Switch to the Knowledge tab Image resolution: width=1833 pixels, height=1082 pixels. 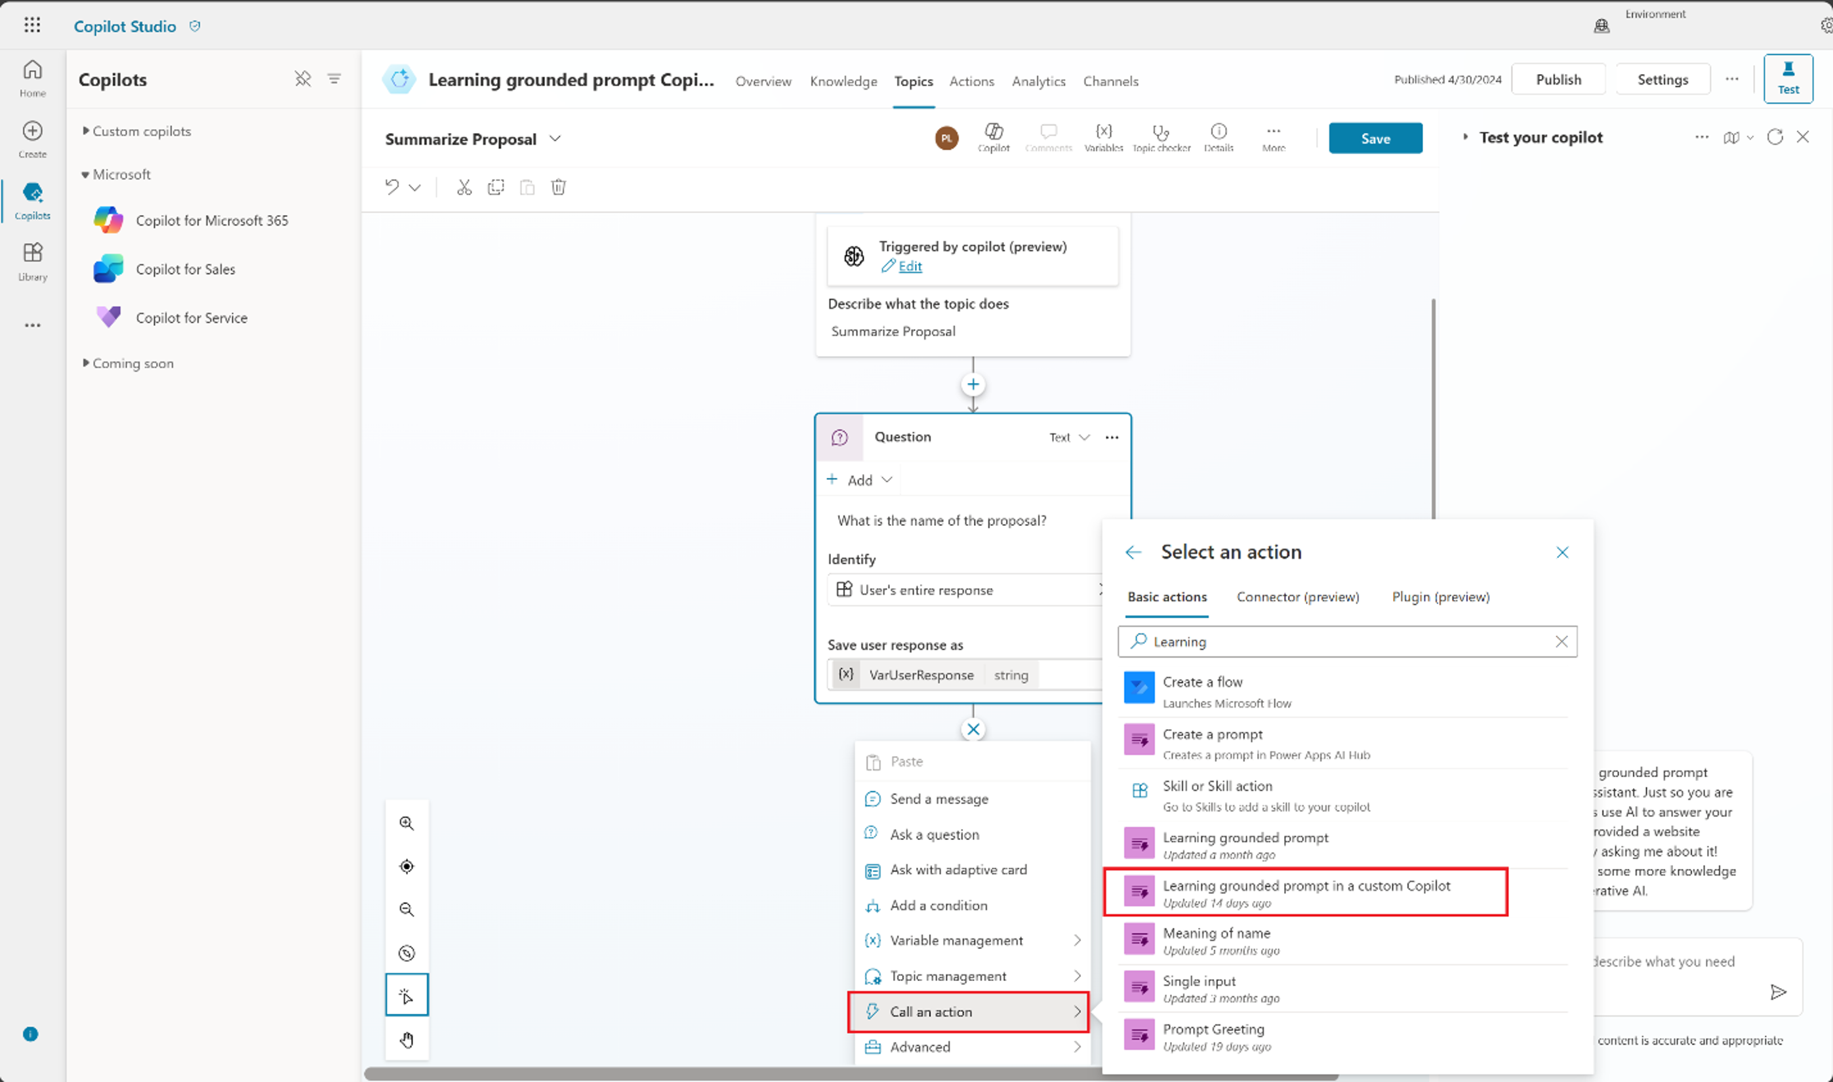point(843,81)
